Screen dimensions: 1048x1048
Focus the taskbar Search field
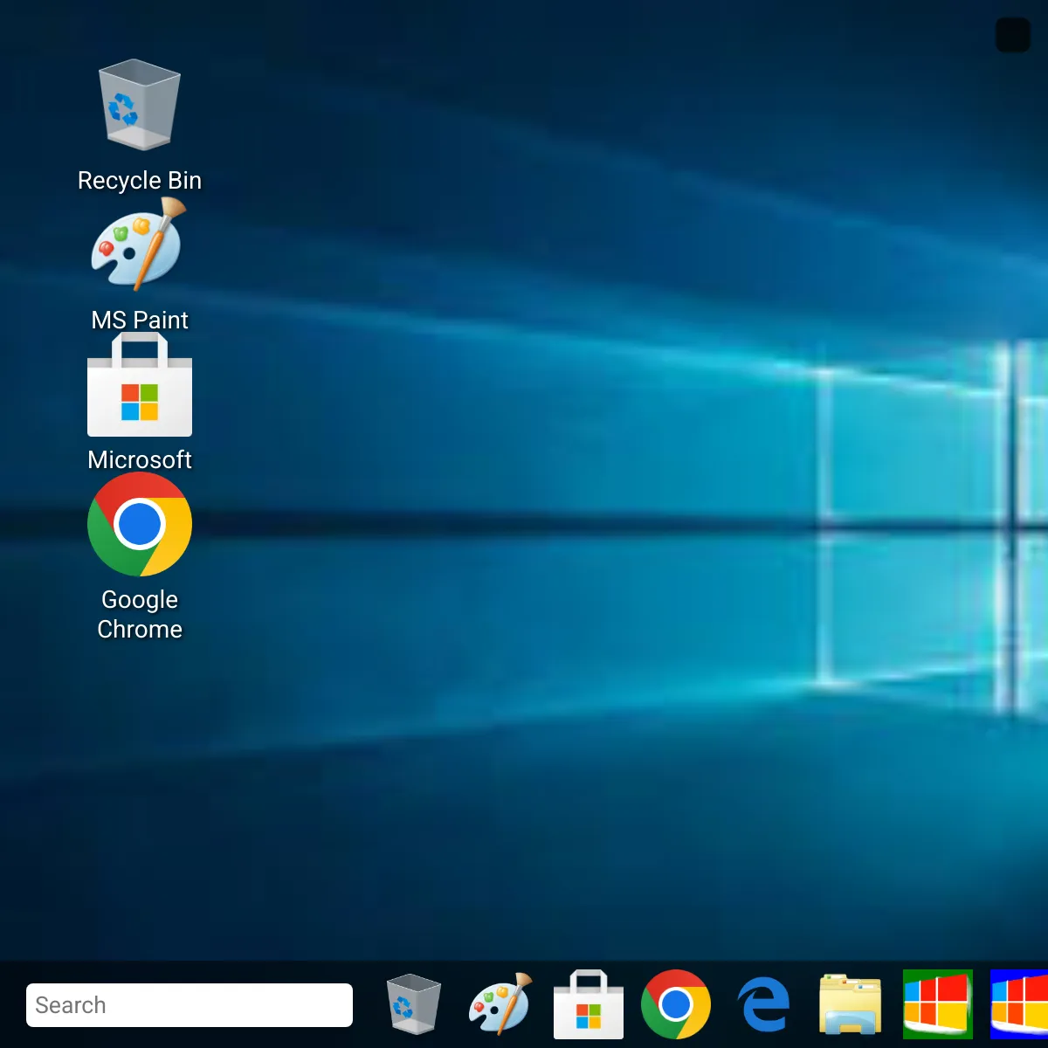point(190,1005)
